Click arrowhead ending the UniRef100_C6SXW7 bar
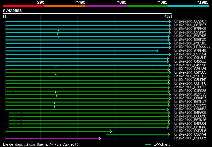Image resolution: width=212 pixels, height=147 pixels. pyautogui.click(x=170, y=22)
